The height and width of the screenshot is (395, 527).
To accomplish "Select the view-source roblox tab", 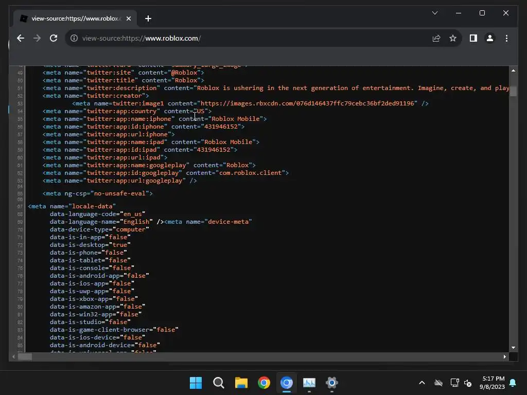I will (74, 19).
